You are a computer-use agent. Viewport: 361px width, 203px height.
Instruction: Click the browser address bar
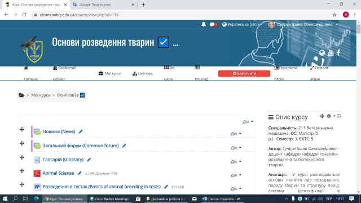(x=184, y=15)
